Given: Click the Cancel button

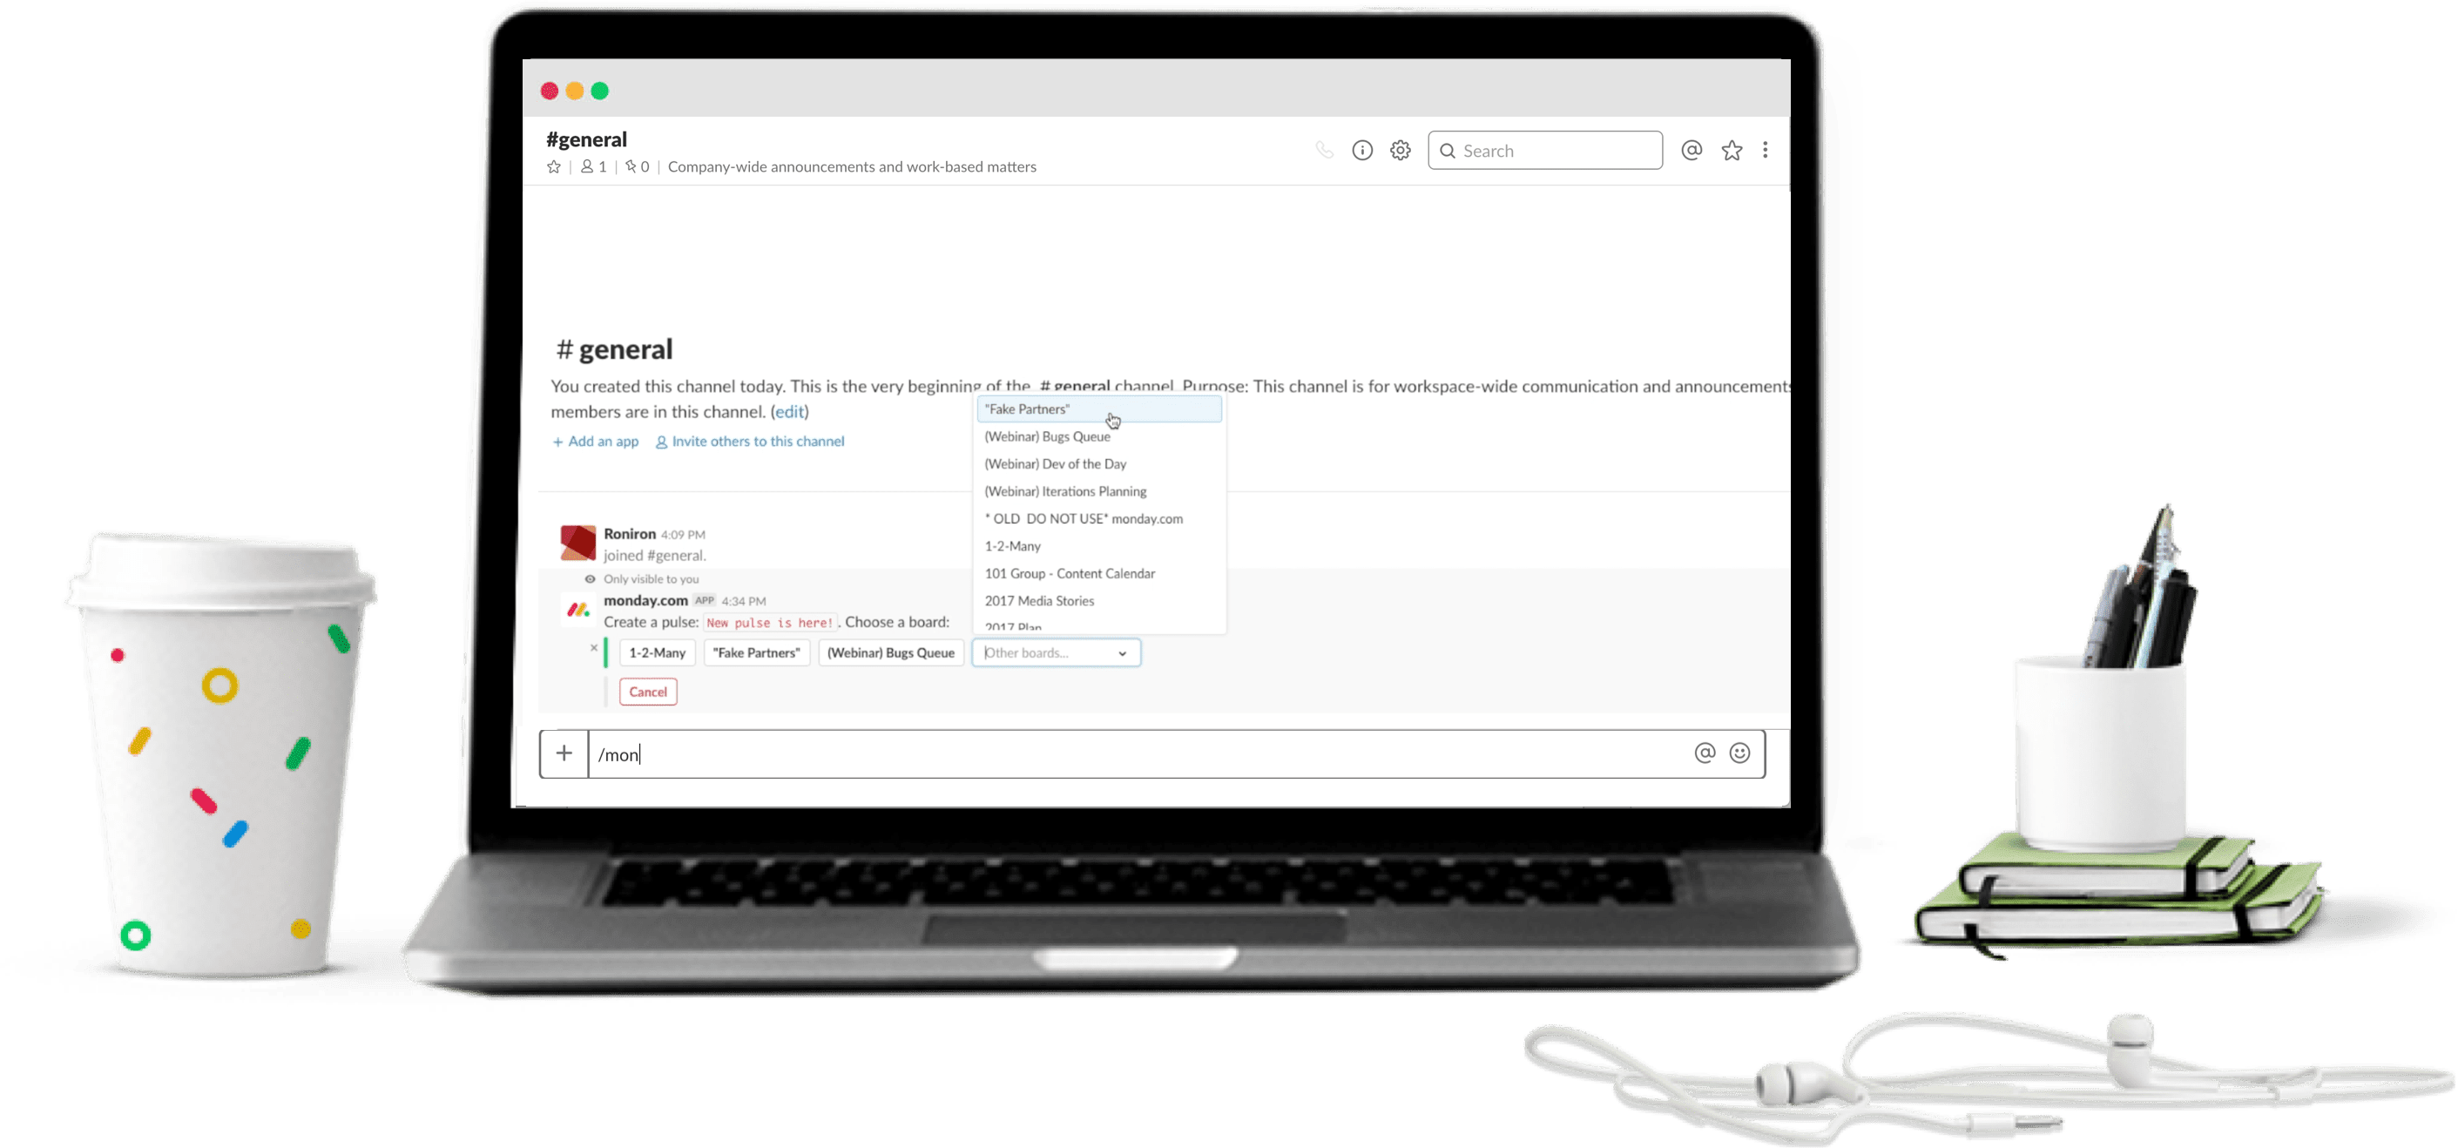Looking at the screenshot, I should click(647, 692).
